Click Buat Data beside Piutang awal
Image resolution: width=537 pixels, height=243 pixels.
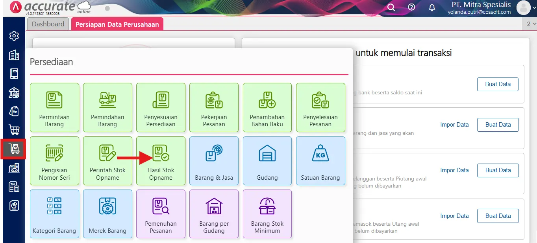[x=498, y=170]
